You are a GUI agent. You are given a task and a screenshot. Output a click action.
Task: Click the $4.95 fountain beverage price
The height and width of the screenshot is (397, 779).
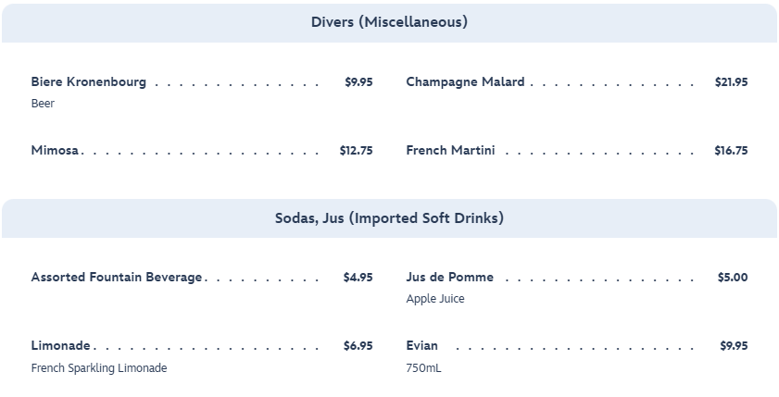358,278
